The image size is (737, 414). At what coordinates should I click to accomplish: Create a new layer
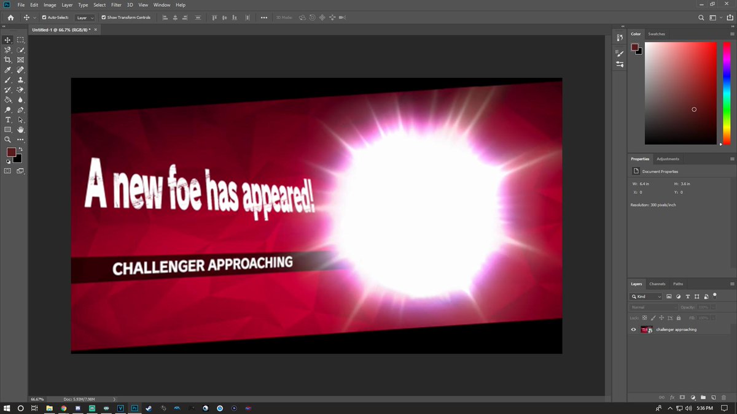(x=713, y=397)
